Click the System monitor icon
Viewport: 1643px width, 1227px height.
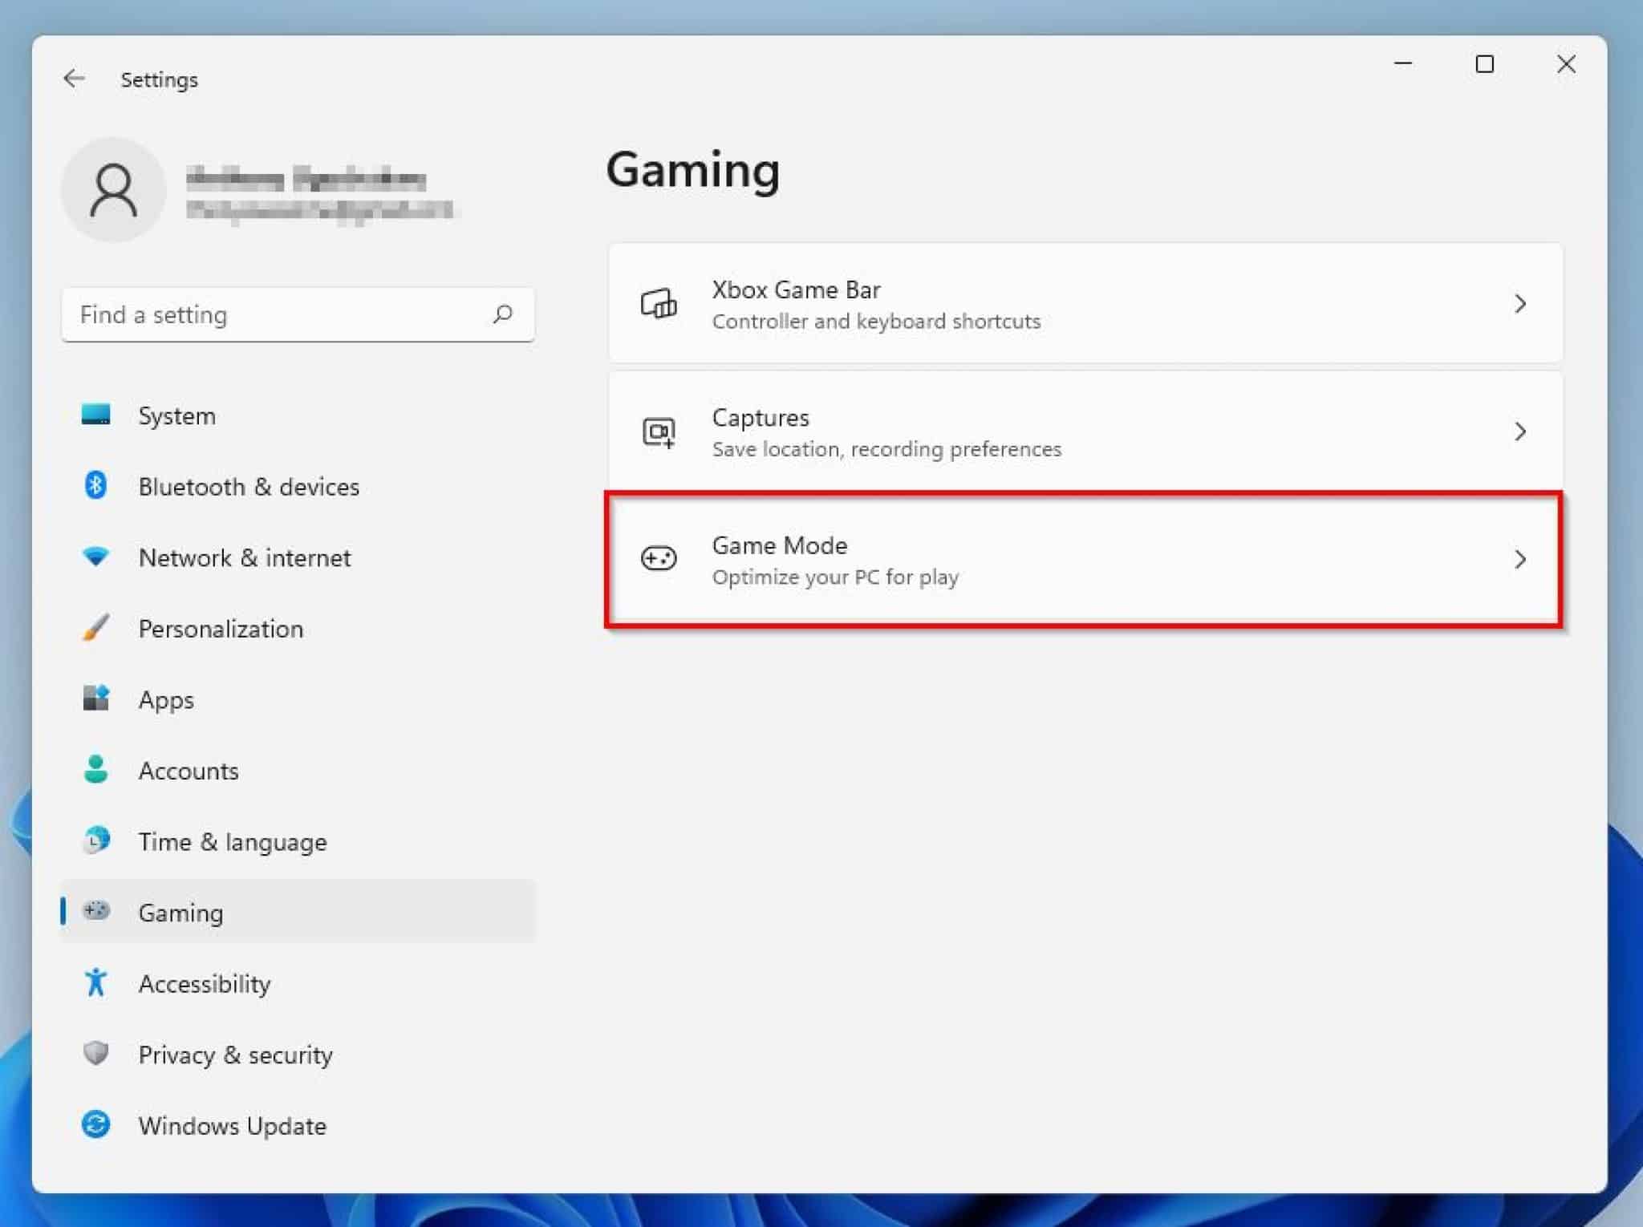pos(95,415)
